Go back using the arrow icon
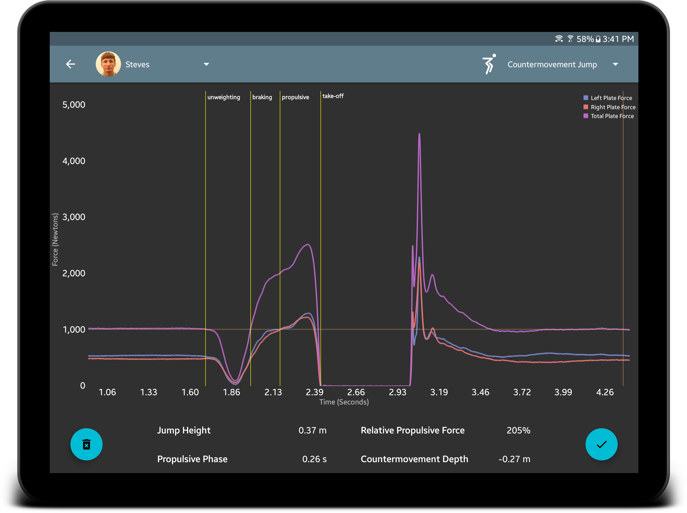This screenshot has height=513, width=687. tap(70, 64)
